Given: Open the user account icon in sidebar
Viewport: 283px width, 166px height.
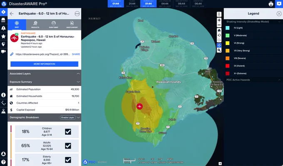Looking at the screenshot, I should tap(3, 154).
